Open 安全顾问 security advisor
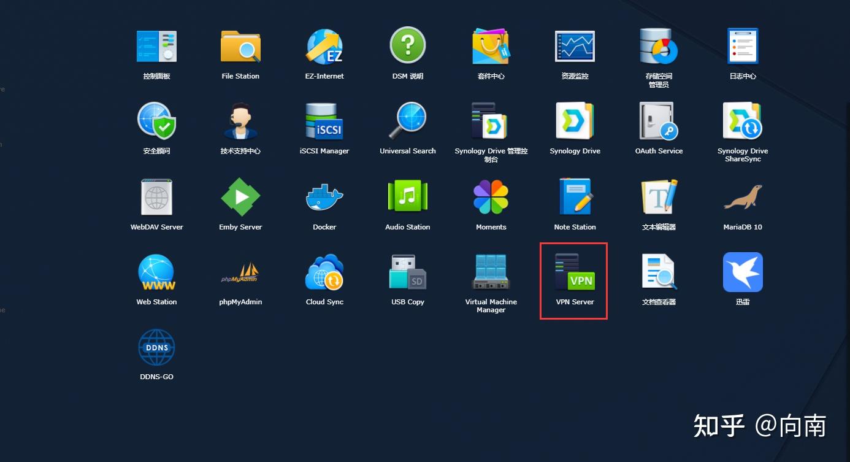850x462 pixels. tap(156, 121)
